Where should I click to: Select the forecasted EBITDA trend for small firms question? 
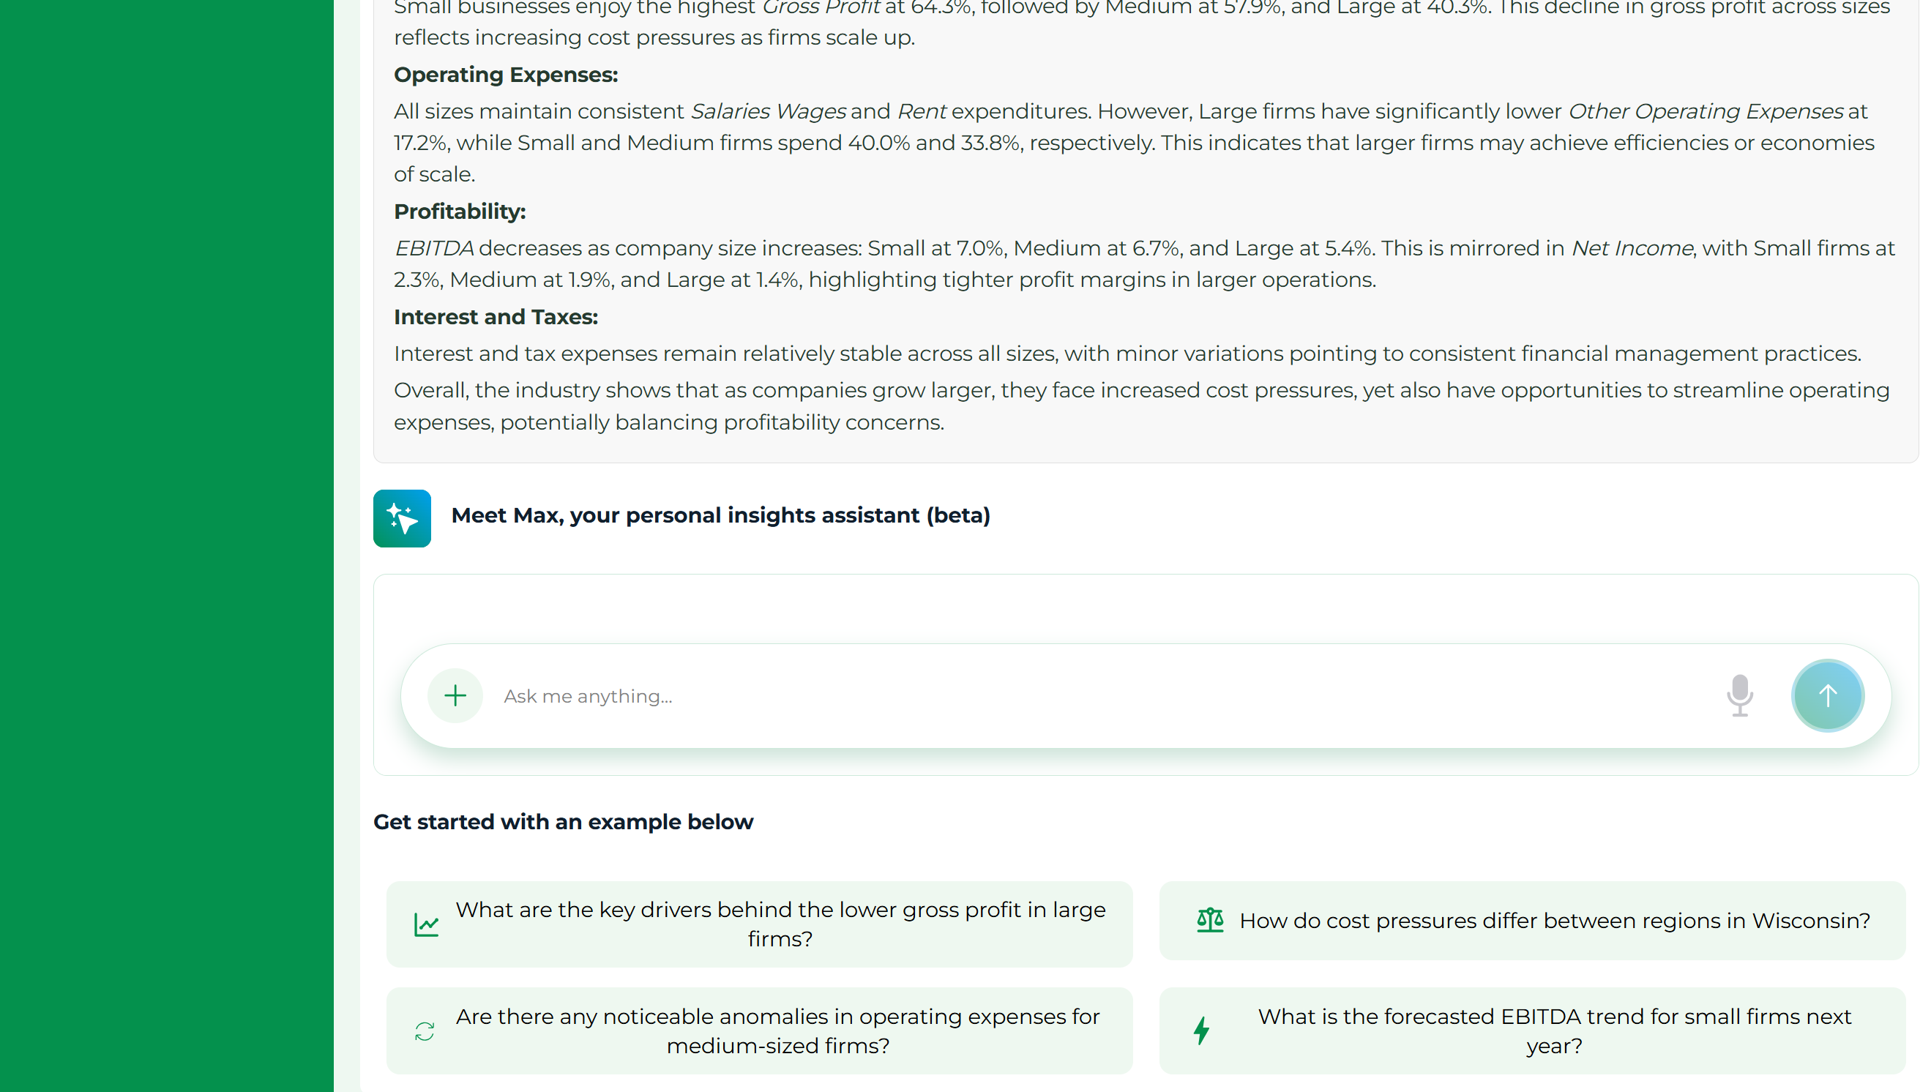[1554, 1031]
